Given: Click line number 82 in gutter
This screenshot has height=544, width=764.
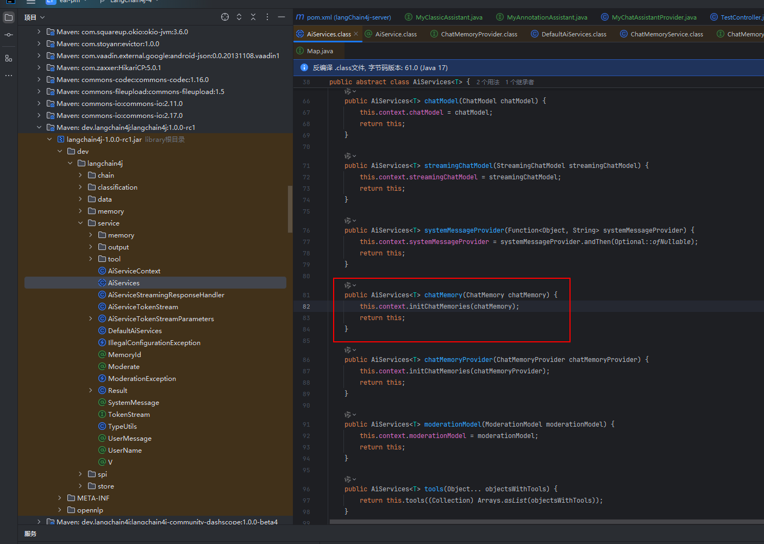Looking at the screenshot, I should [x=306, y=307].
